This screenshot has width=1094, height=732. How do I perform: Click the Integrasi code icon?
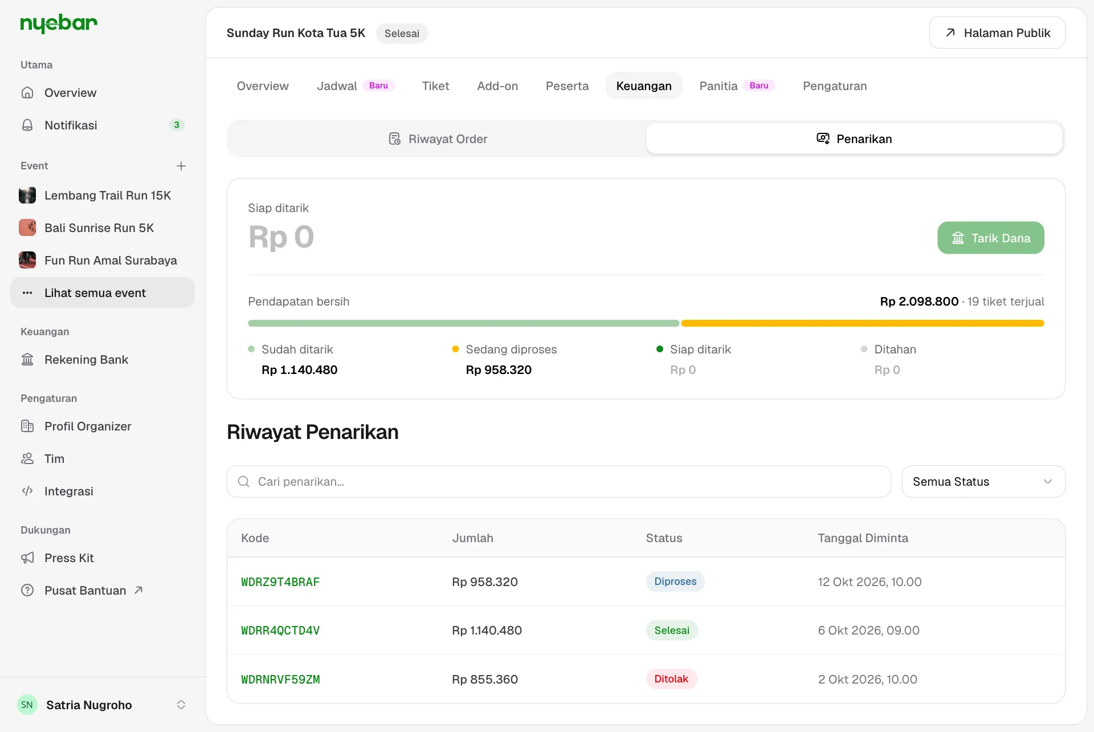(x=27, y=491)
